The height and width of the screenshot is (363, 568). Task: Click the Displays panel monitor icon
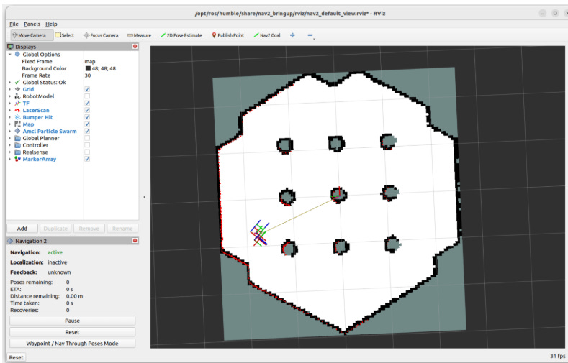point(11,47)
